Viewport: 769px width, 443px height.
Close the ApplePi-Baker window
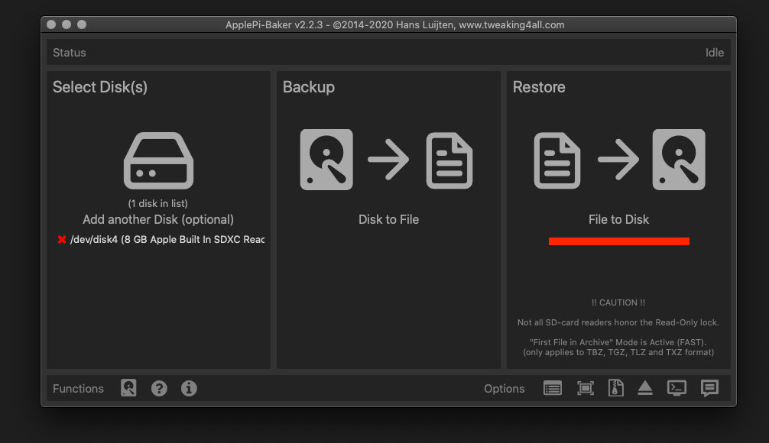pyautogui.click(x=51, y=24)
